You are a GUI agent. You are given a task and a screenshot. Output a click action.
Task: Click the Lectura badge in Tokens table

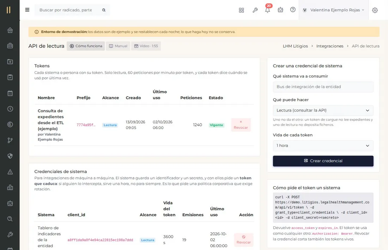[110, 125]
